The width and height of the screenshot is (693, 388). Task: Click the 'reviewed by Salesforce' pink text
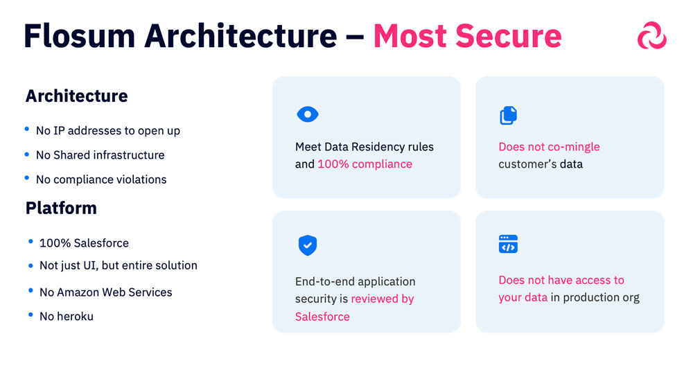click(x=354, y=308)
